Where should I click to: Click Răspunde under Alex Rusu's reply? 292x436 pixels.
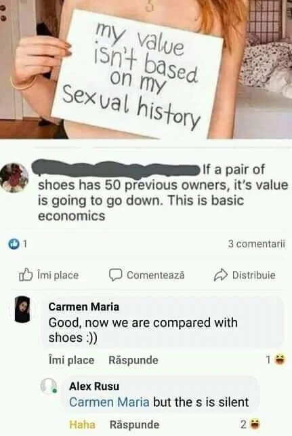[134, 424]
